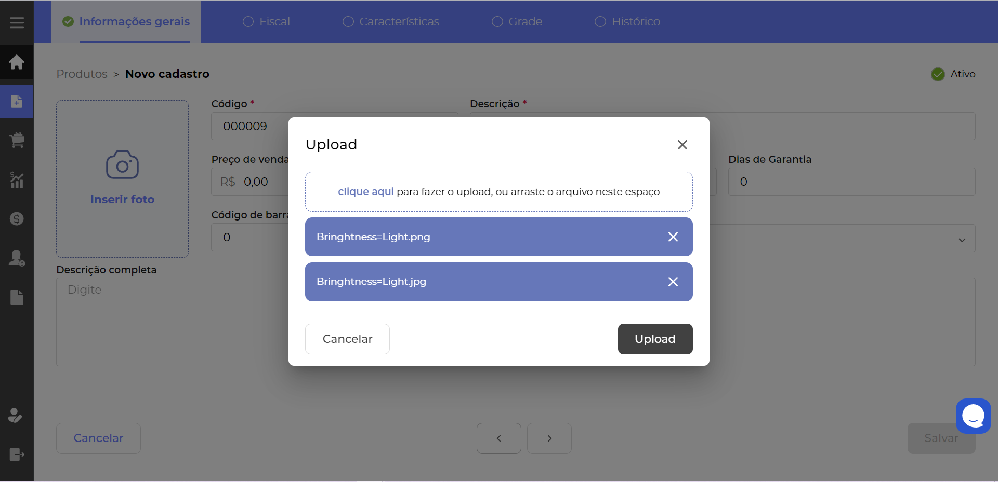This screenshot has width=998, height=482.
Task: Go to previous step with left chevron
Action: (x=498, y=438)
